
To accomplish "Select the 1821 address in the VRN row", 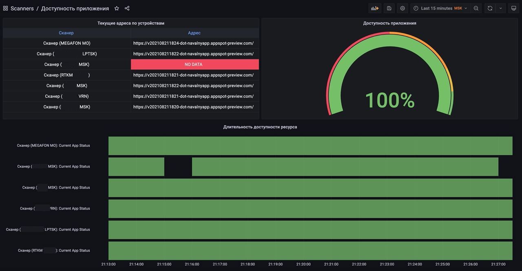I will [x=195, y=96].
